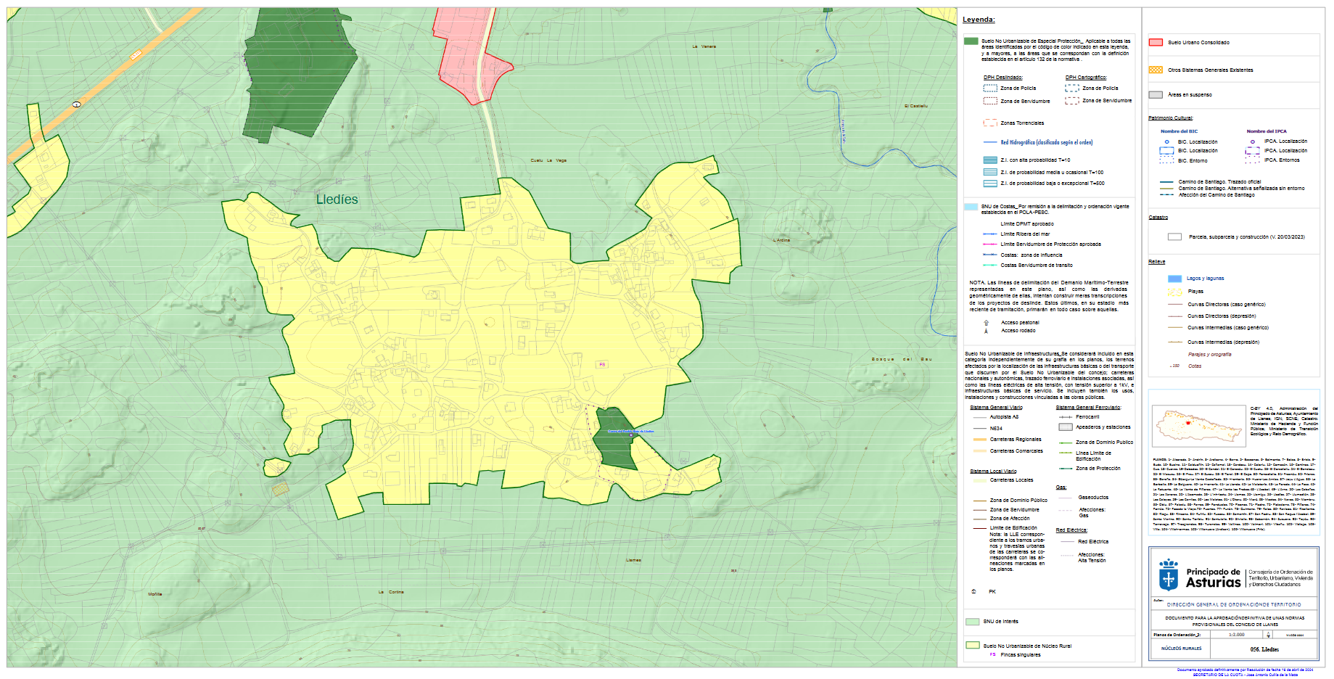Click the Asturias locator map thumbnail
This screenshot has height=679, width=1334.
(x=1197, y=426)
